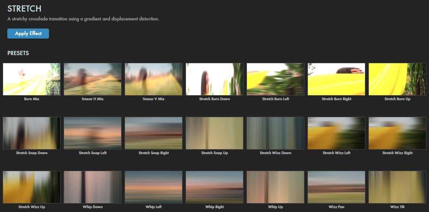Choose the Stretch Snap Right preset thumbnail

point(154,133)
